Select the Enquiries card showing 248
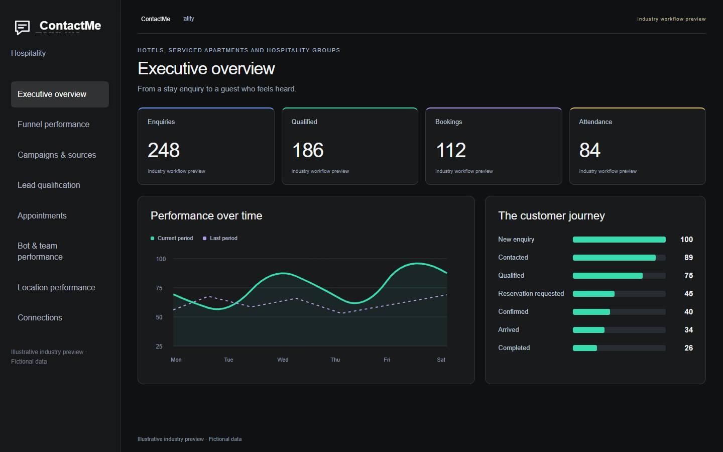Viewport: 723px width, 452px height. pos(206,146)
